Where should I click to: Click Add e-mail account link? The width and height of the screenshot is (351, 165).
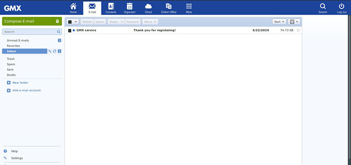(27, 90)
